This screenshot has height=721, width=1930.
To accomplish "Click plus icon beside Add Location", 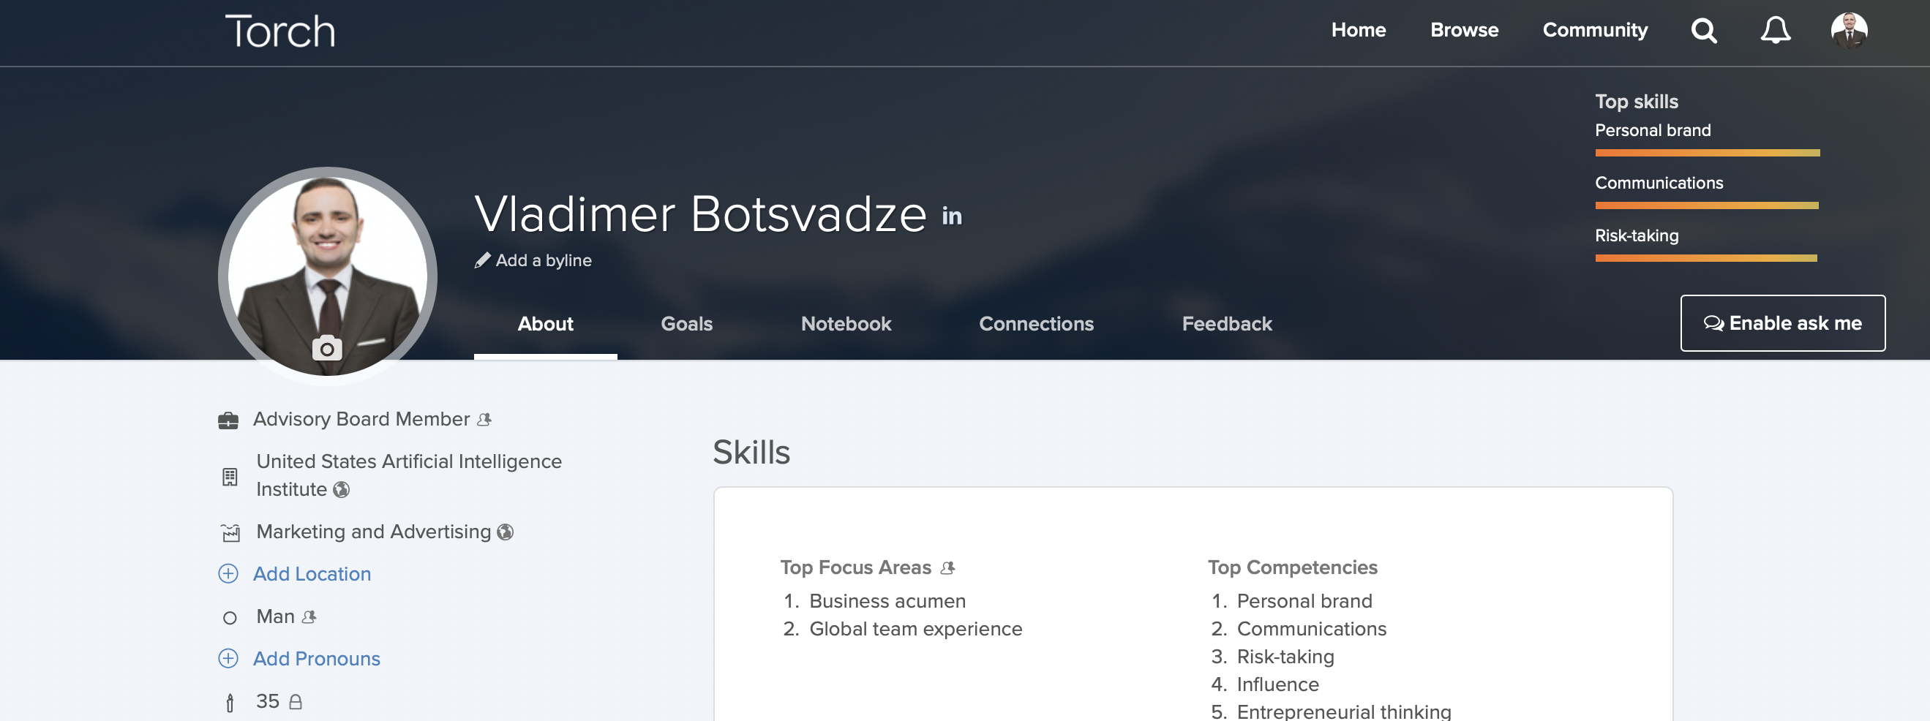I will 228,573.
